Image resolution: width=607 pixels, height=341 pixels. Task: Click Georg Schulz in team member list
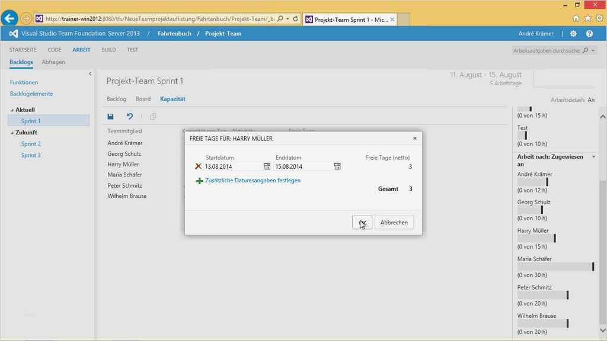pyautogui.click(x=124, y=154)
